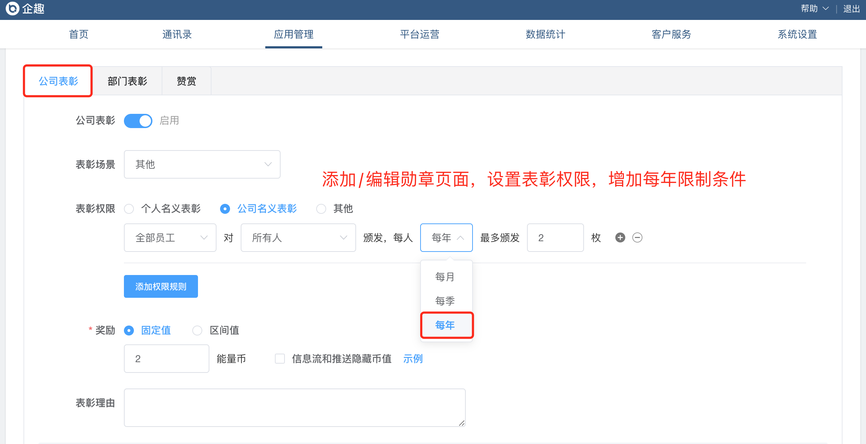Viewport: 866px width, 444px height.
Task: Toggle the 公司表彰 enable switch
Action: [138, 121]
